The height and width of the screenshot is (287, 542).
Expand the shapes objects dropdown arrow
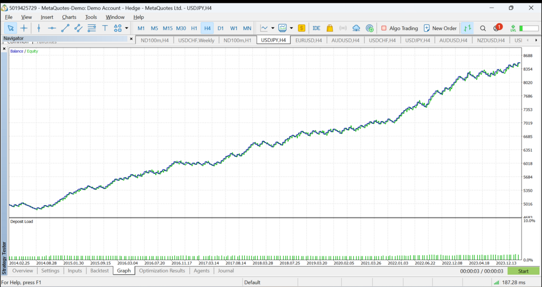click(127, 29)
